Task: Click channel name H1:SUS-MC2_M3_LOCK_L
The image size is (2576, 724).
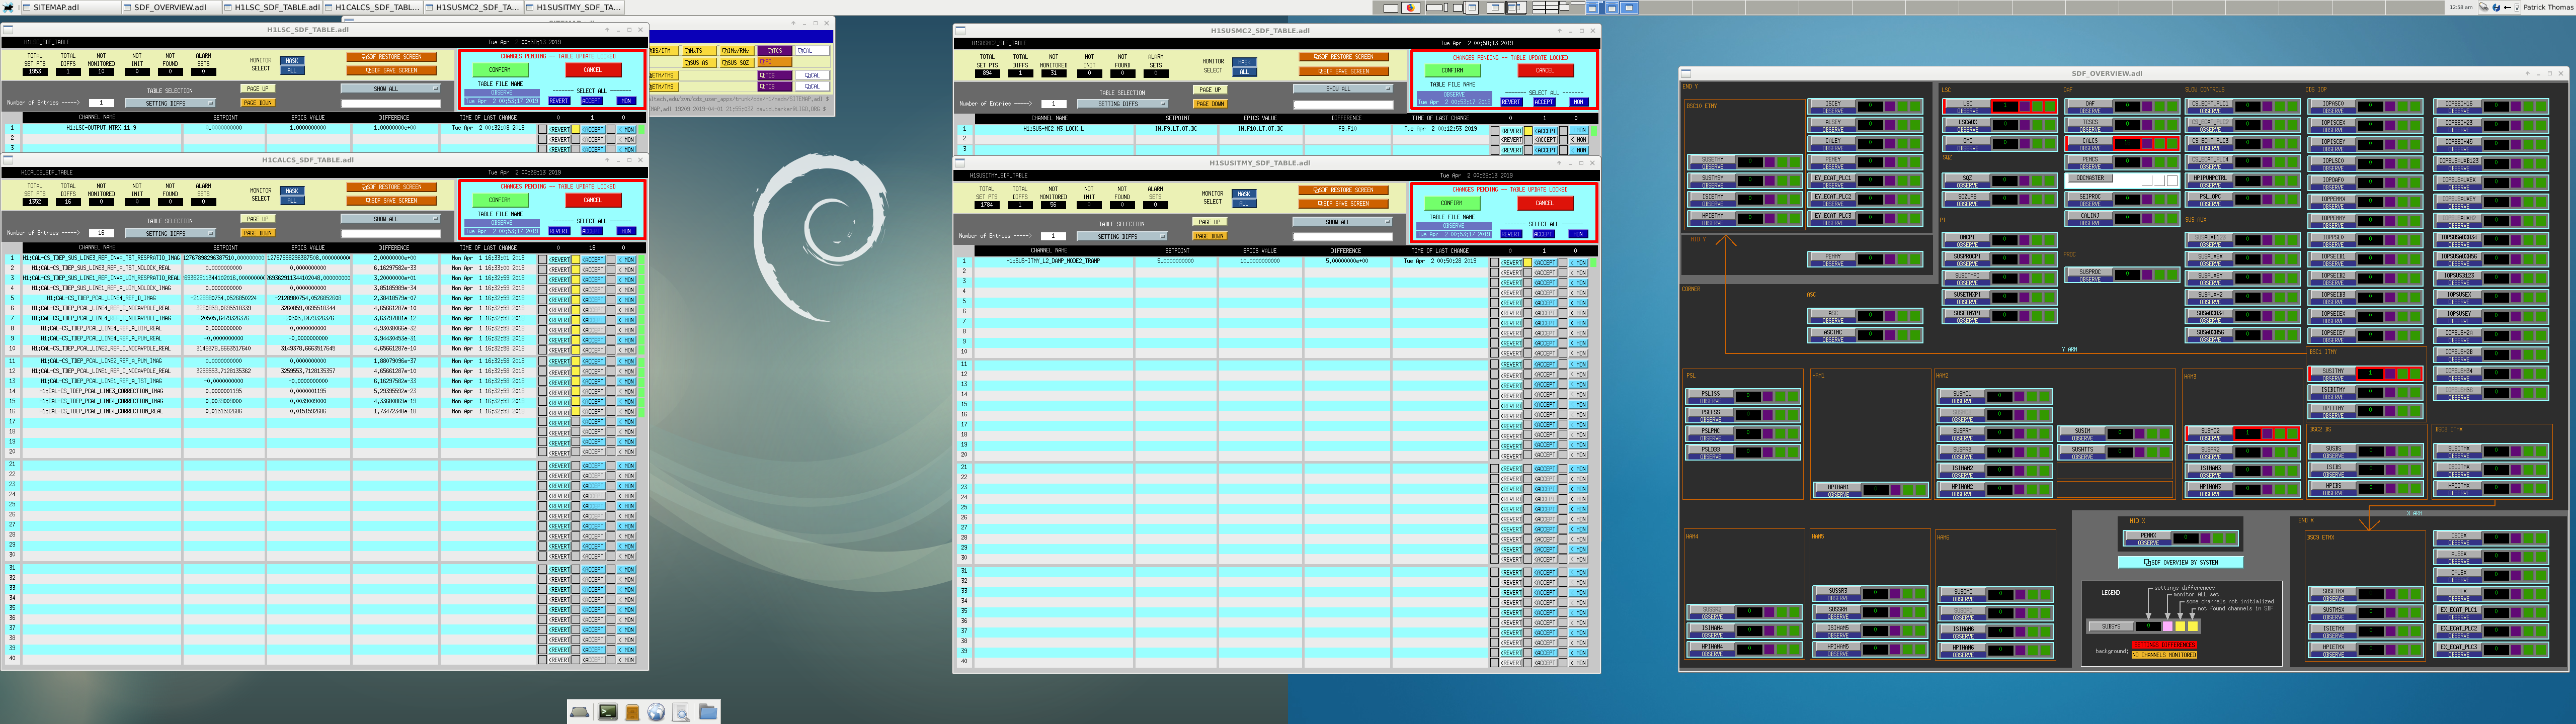Action: click(1053, 129)
